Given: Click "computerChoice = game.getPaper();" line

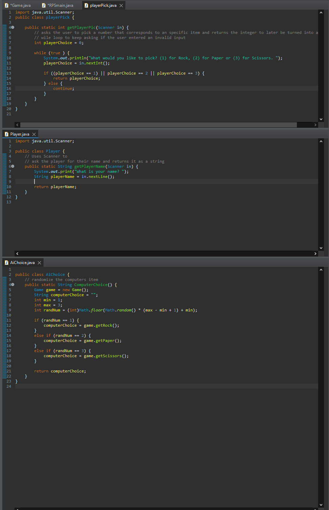Looking at the screenshot, I should (x=83, y=341).
